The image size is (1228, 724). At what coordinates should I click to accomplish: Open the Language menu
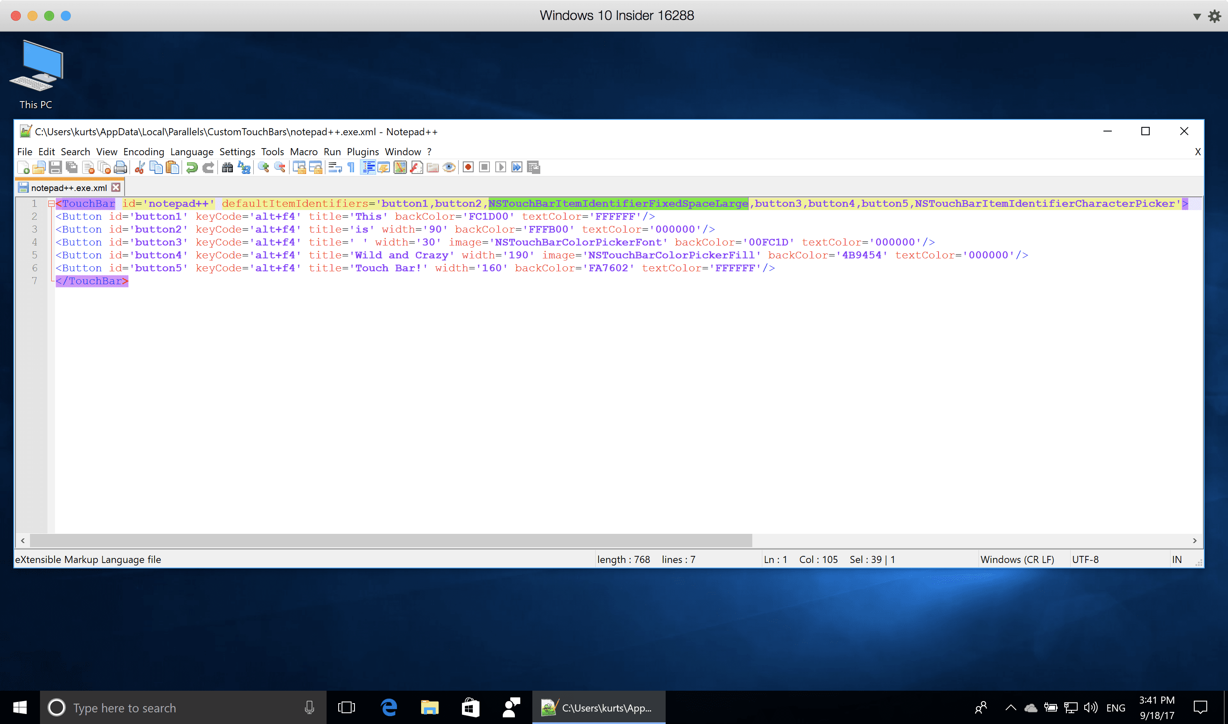pyautogui.click(x=191, y=152)
